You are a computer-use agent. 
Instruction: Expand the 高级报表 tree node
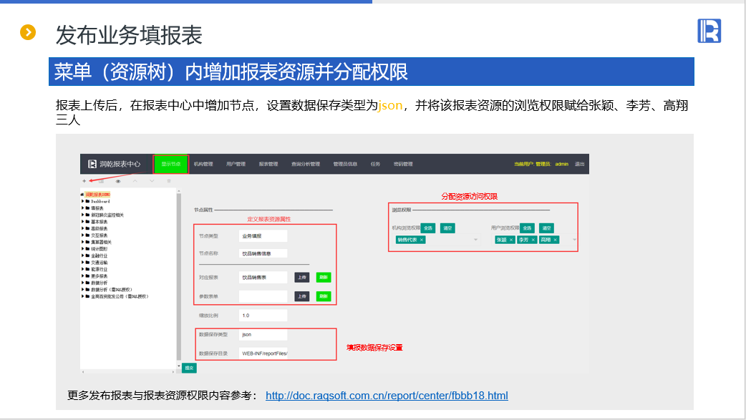[x=83, y=228]
